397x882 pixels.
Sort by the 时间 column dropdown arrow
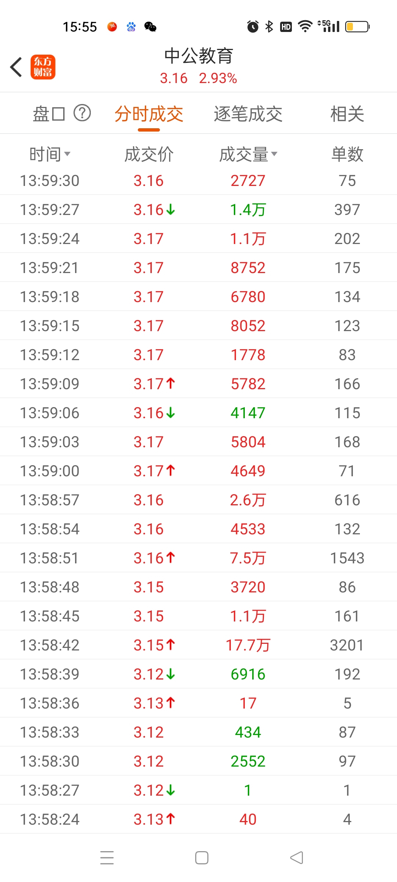pyautogui.click(x=67, y=154)
